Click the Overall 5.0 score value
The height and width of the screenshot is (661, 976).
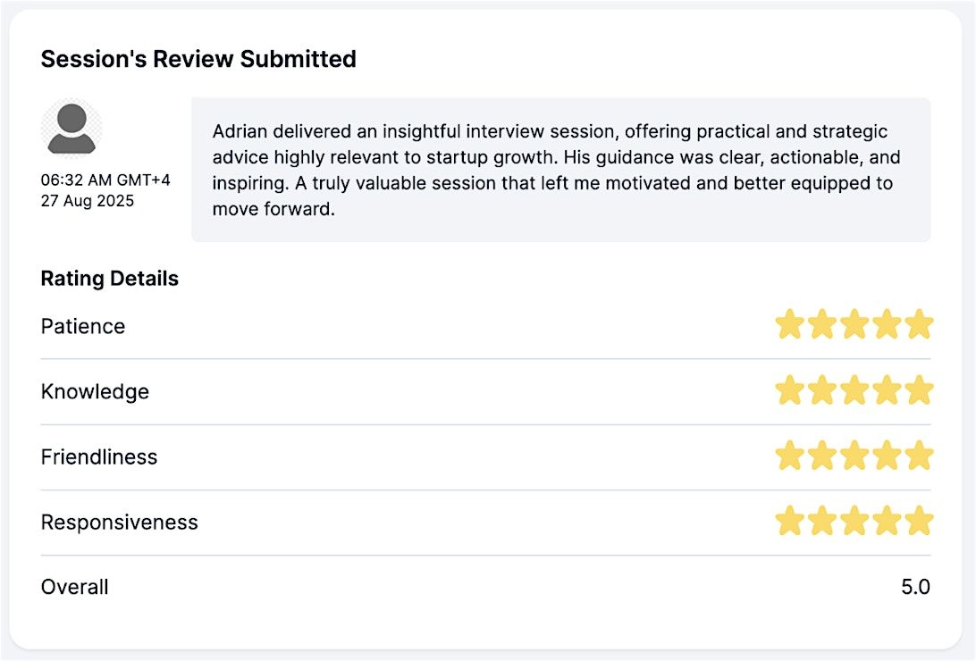tap(915, 587)
